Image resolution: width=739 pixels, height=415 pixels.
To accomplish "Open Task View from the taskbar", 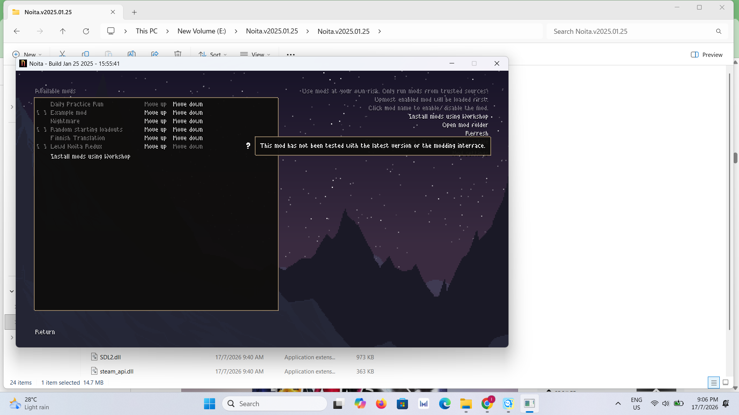I will click(x=338, y=403).
